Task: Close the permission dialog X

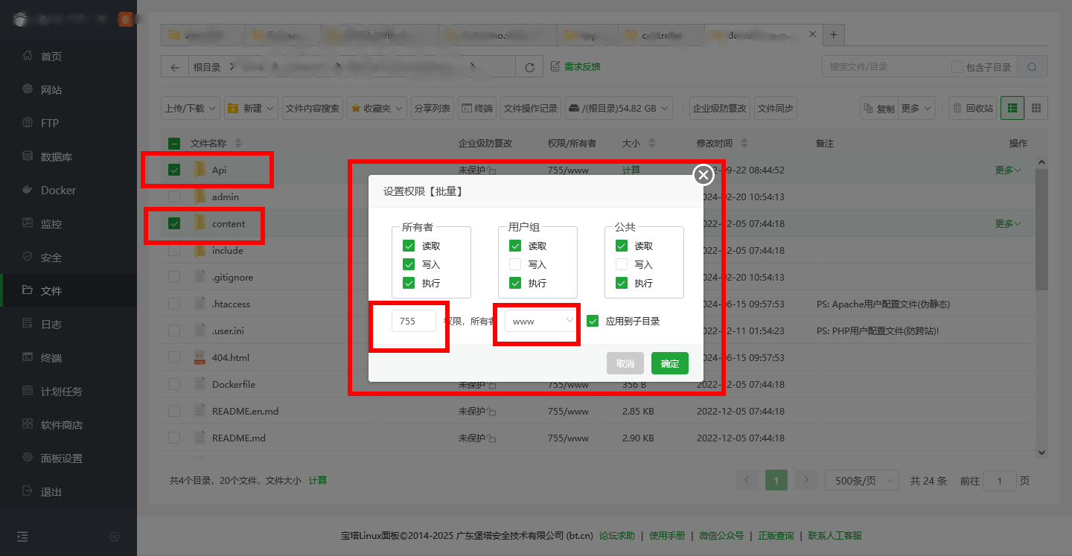Action: click(703, 175)
